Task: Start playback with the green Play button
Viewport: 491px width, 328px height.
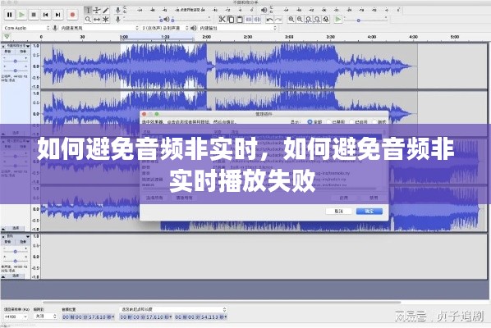Action: coord(21,15)
